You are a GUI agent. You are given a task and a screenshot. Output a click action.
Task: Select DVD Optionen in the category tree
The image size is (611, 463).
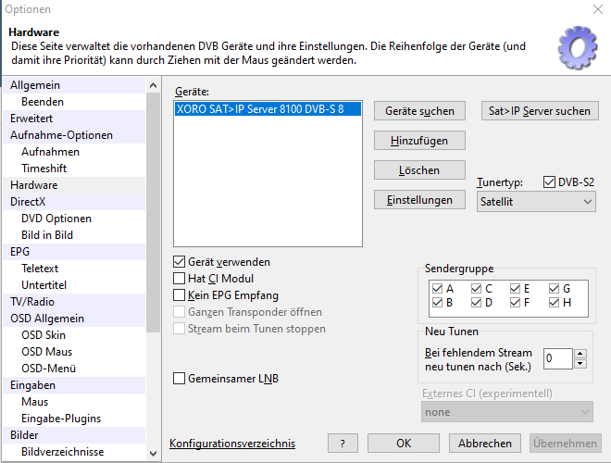pyautogui.click(x=56, y=219)
